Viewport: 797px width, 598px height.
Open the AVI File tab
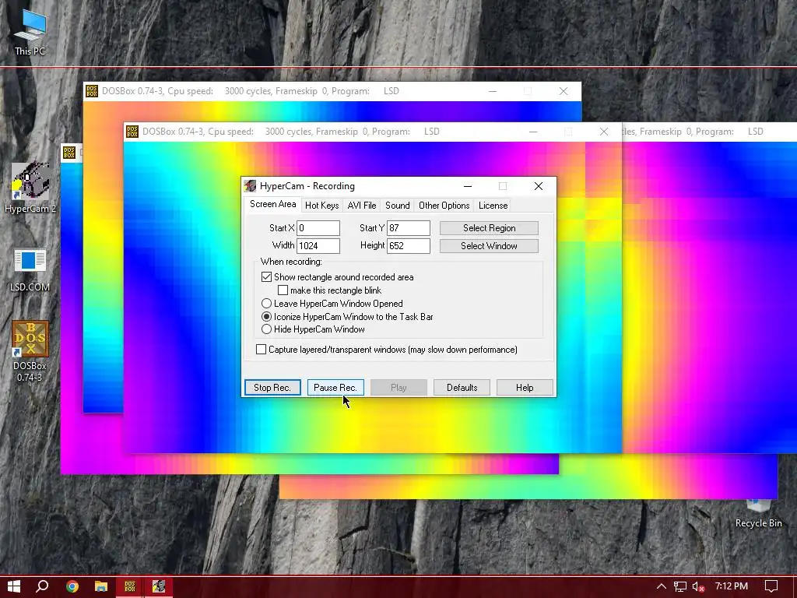pyautogui.click(x=362, y=206)
